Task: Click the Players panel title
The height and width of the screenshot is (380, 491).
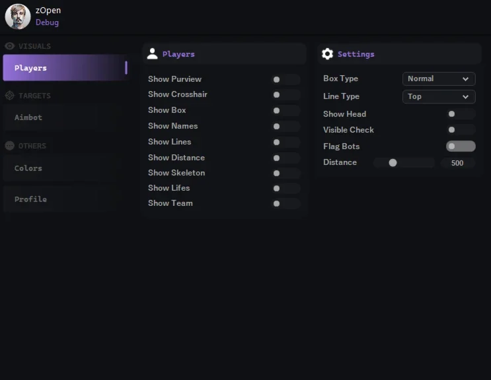Action: (178, 54)
